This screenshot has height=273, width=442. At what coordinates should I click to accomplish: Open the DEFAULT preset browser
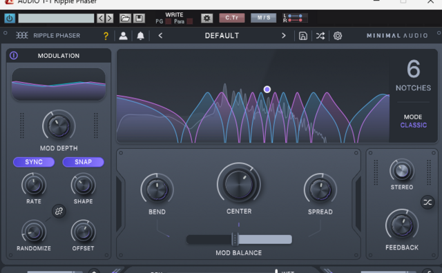click(x=222, y=36)
